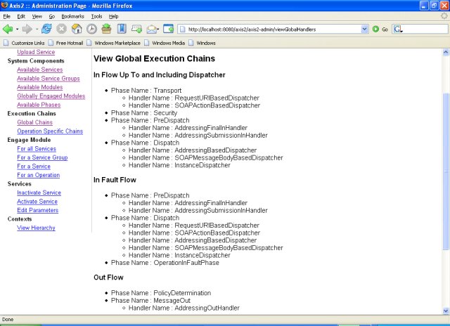This screenshot has width=450, height=326.
Task: Click the Bookmarks book toolbar icon
Action: tap(122, 29)
